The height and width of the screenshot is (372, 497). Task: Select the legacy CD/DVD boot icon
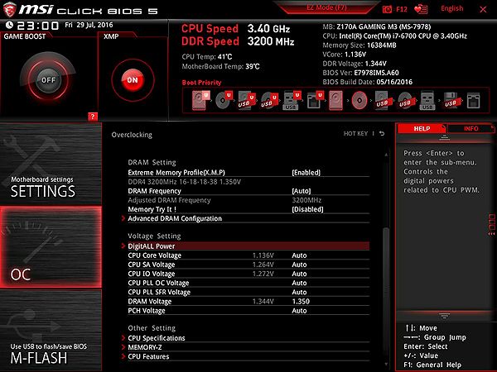click(359, 100)
